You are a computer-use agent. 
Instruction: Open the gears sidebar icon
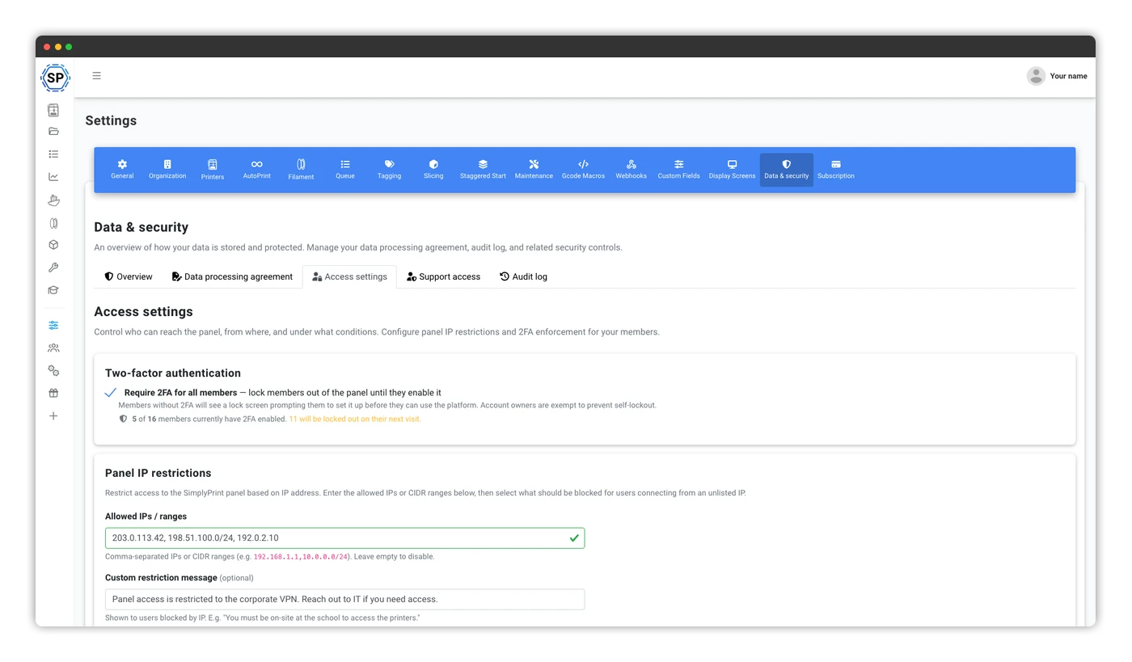pyautogui.click(x=53, y=370)
